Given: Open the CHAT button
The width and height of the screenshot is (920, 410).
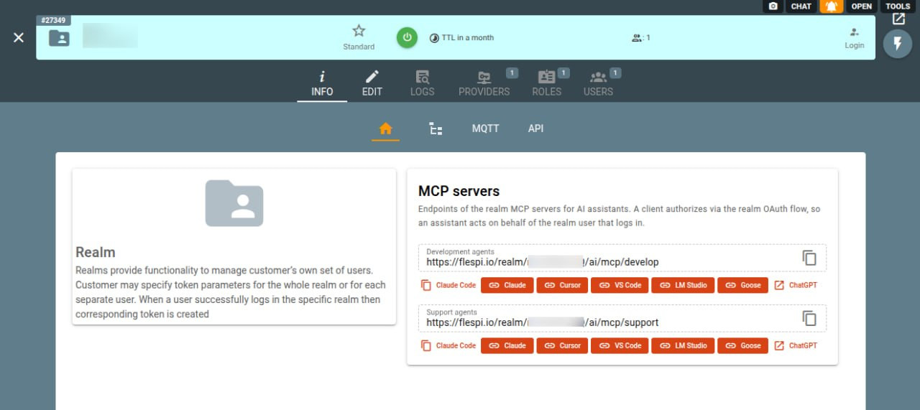Looking at the screenshot, I should pyautogui.click(x=801, y=6).
